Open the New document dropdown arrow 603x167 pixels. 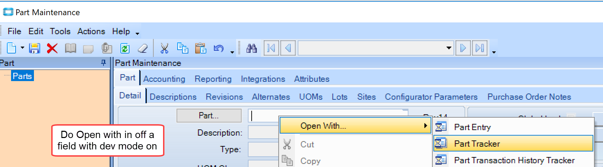click(x=22, y=48)
